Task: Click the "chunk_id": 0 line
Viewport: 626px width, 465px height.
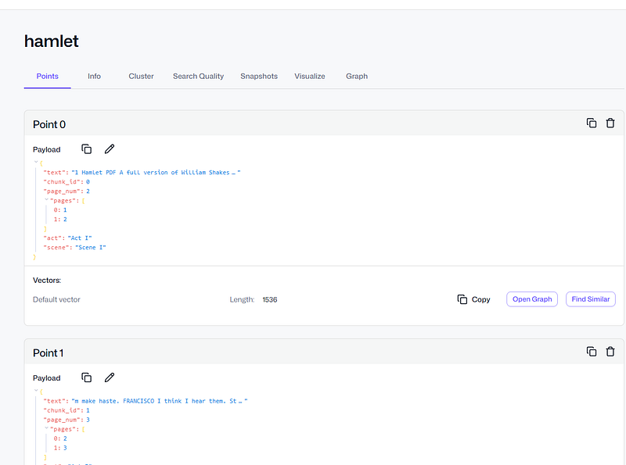Action: (x=67, y=182)
